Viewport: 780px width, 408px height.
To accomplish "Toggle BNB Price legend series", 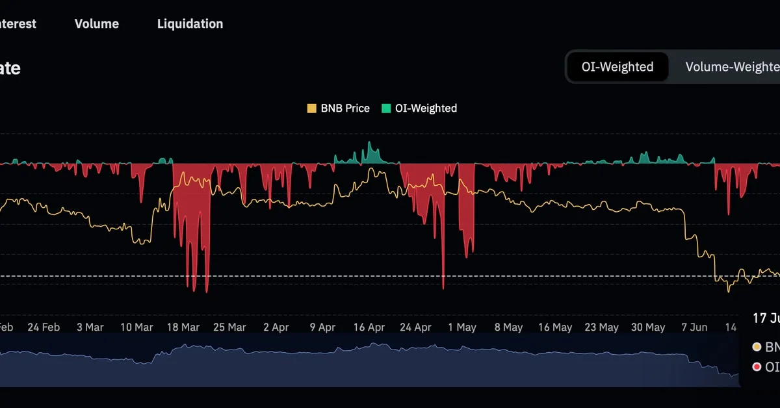I will click(338, 108).
